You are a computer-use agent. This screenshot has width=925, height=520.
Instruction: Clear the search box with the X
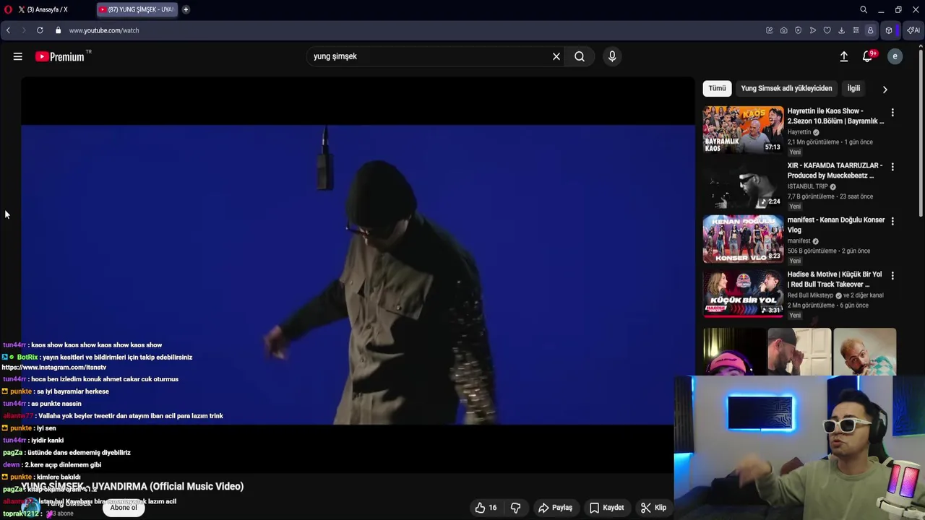556,56
